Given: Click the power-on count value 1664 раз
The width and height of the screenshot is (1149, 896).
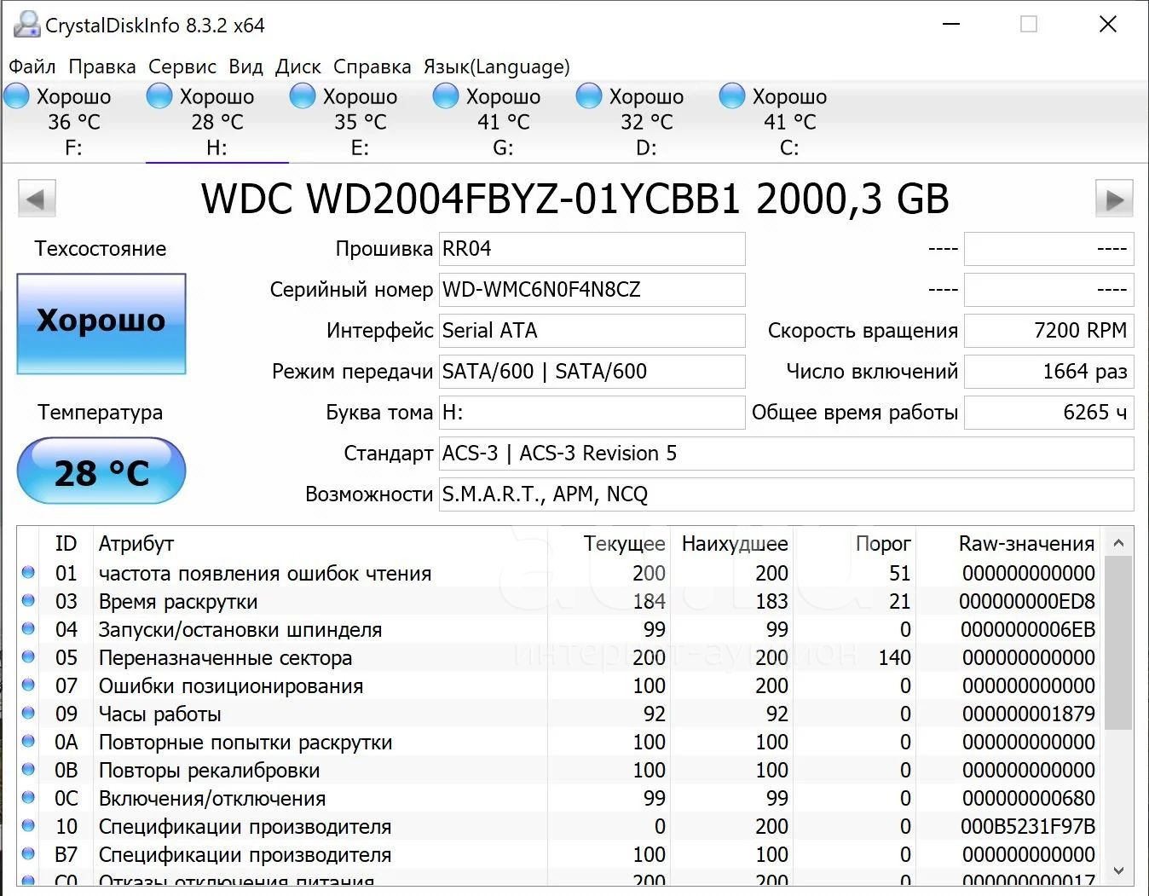Looking at the screenshot, I should pyautogui.click(x=1049, y=372).
